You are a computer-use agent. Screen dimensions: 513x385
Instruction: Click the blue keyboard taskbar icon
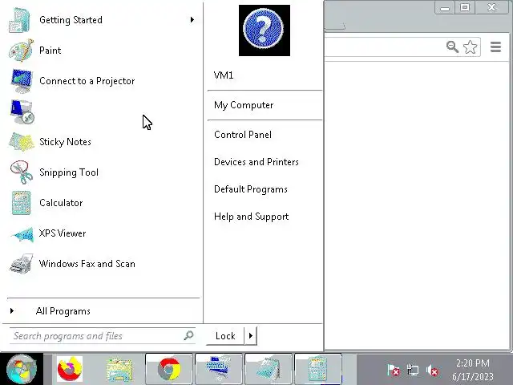point(219,369)
